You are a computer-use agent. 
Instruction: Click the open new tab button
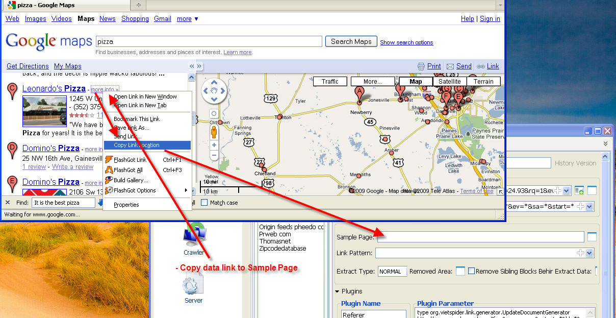[139, 5]
